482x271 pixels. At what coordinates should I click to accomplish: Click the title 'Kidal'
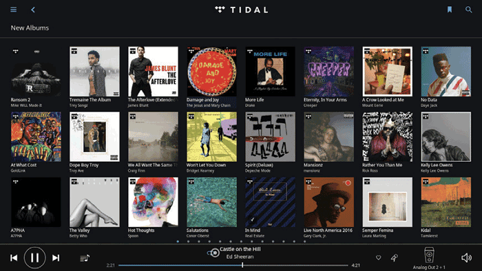coord(426,230)
